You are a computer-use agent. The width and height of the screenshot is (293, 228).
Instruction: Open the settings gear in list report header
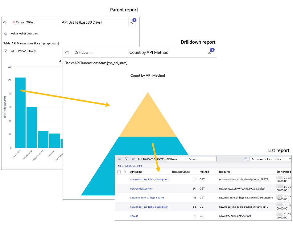point(246,159)
